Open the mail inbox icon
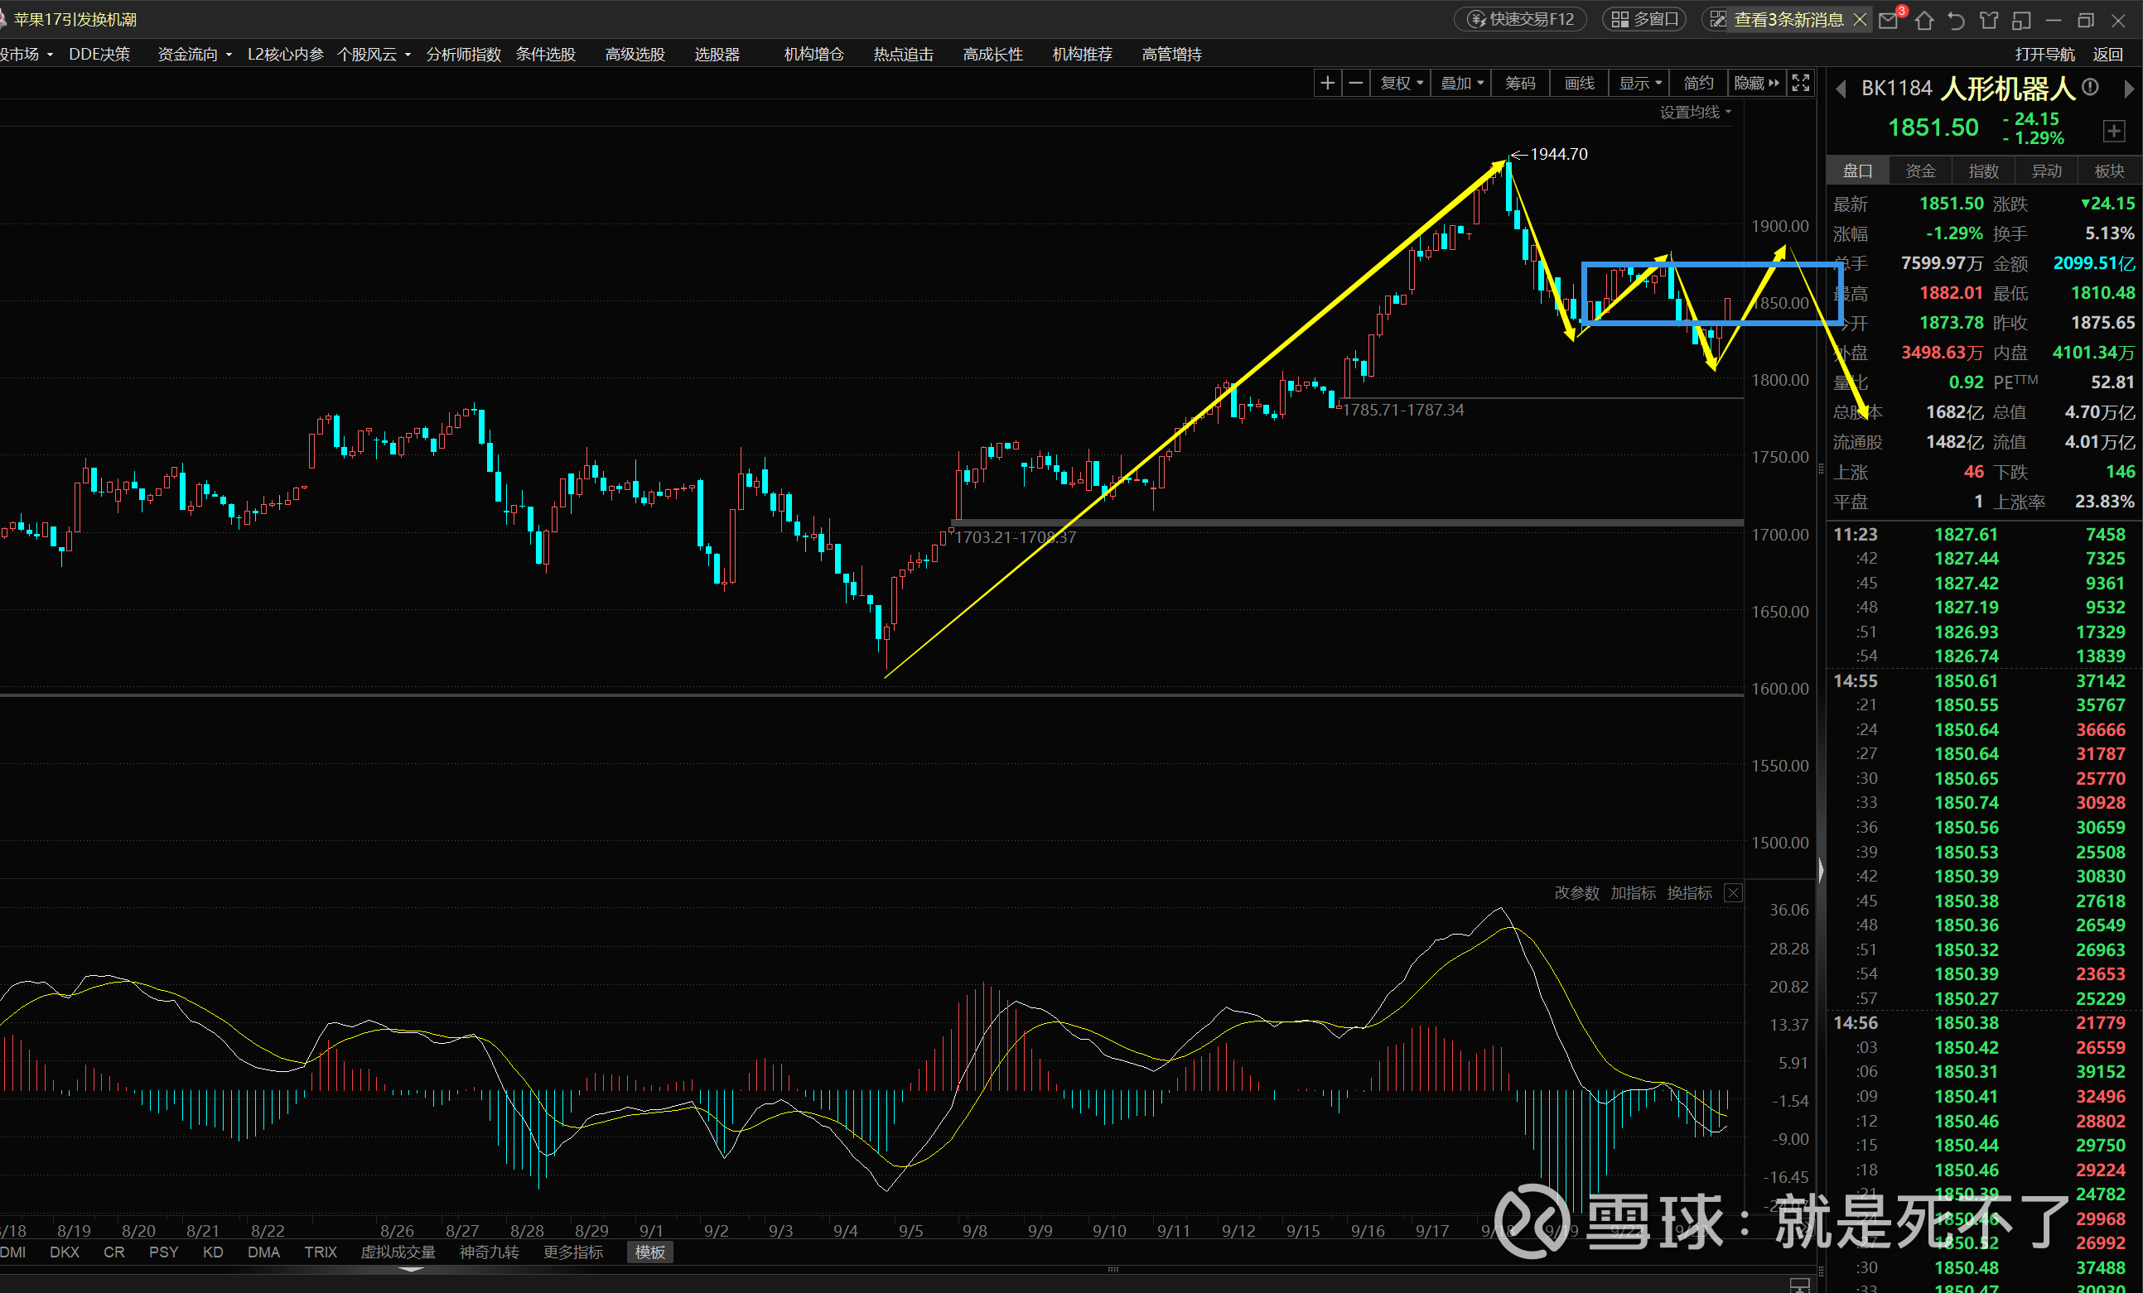The height and width of the screenshot is (1293, 2143). pyautogui.click(x=1889, y=20)
